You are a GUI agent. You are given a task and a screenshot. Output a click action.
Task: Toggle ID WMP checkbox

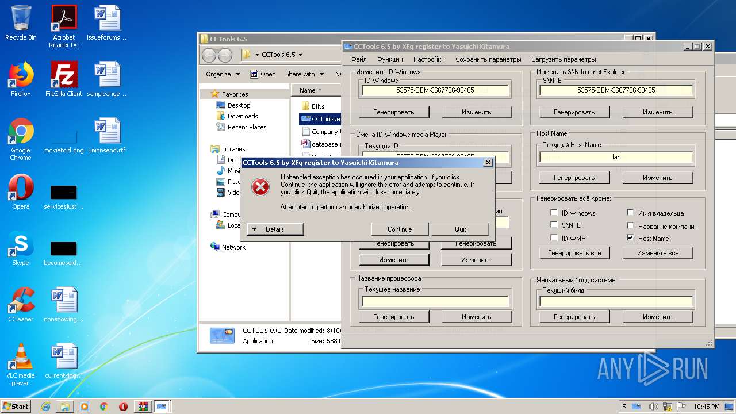coord(554,237)
